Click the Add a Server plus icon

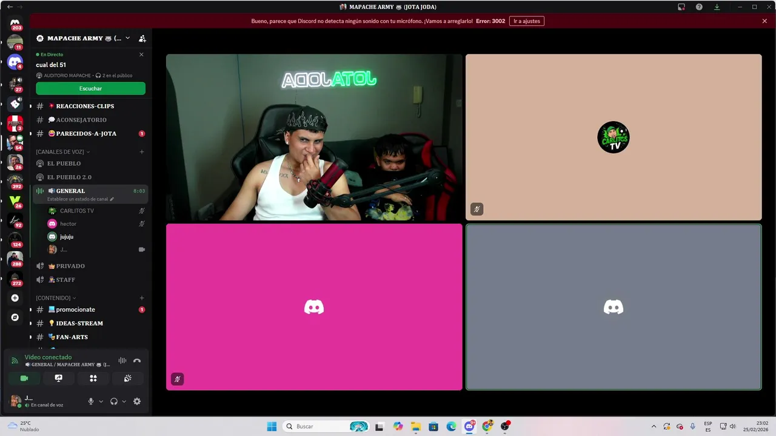point(15,298)
